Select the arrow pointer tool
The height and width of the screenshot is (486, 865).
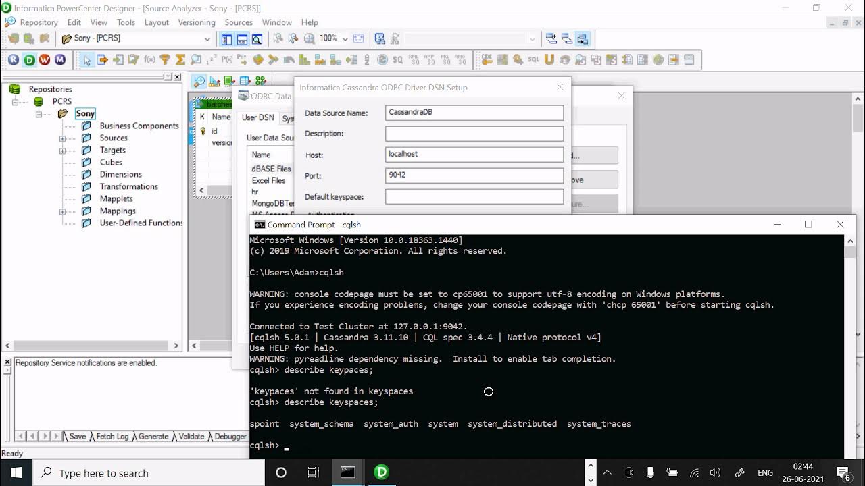tap(87, 60)
